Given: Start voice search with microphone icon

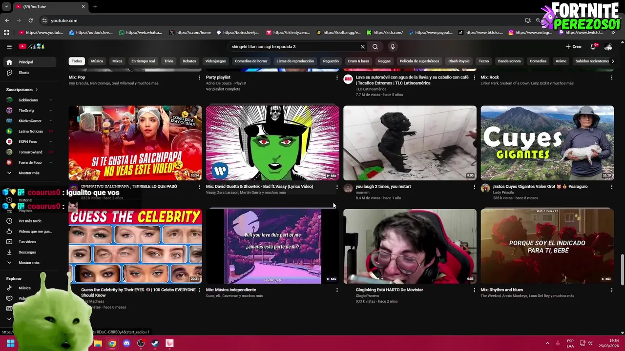Looking at the screenshot, I should (x=392, y=47).
